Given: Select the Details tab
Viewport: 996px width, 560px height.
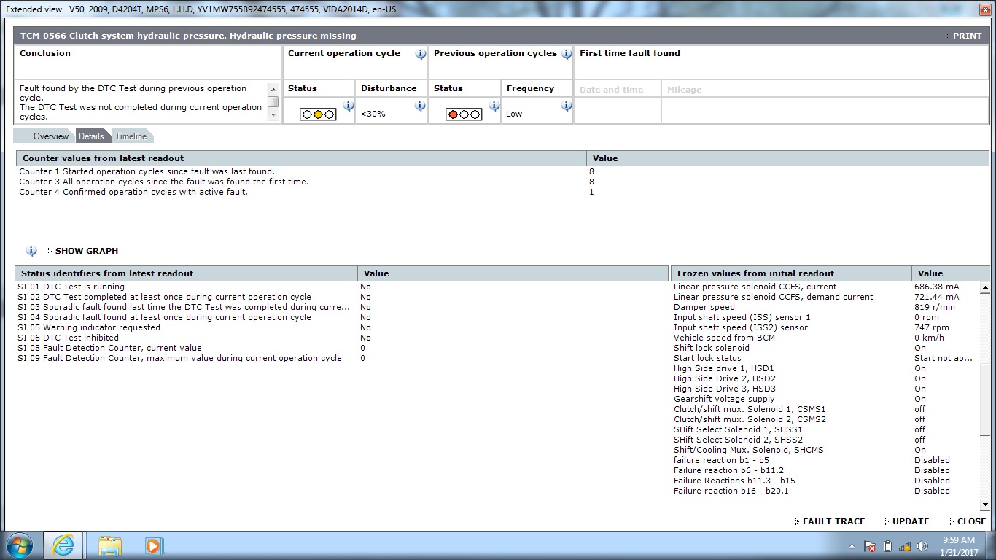Looking at the screenshot, I should click(91, 136).
